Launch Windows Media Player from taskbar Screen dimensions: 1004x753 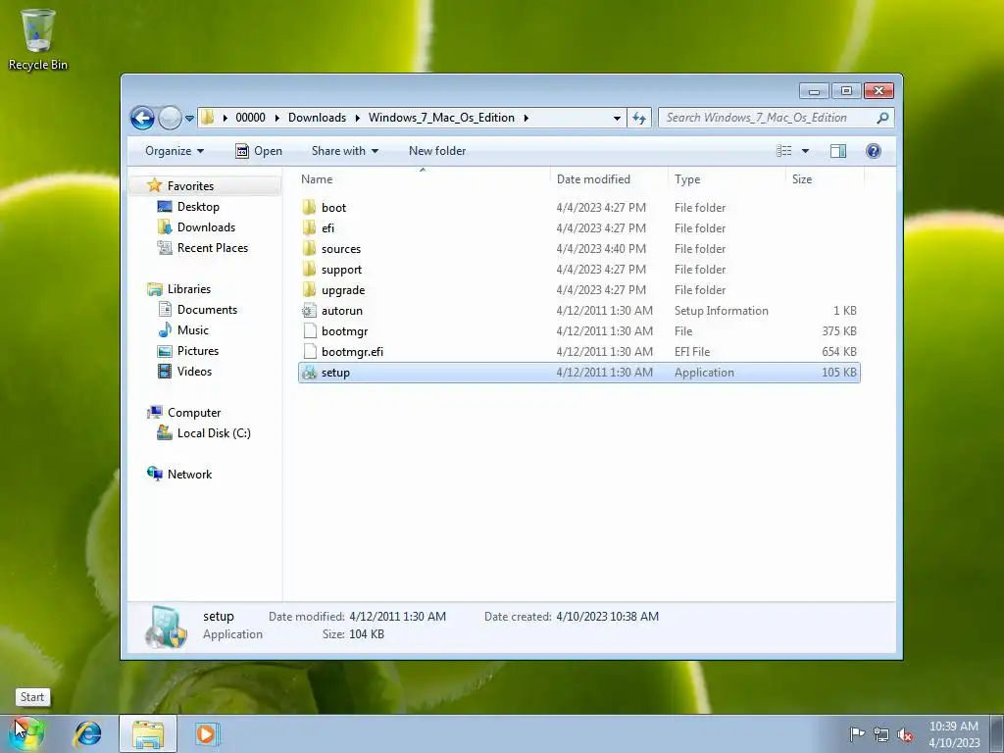point(206,733)
